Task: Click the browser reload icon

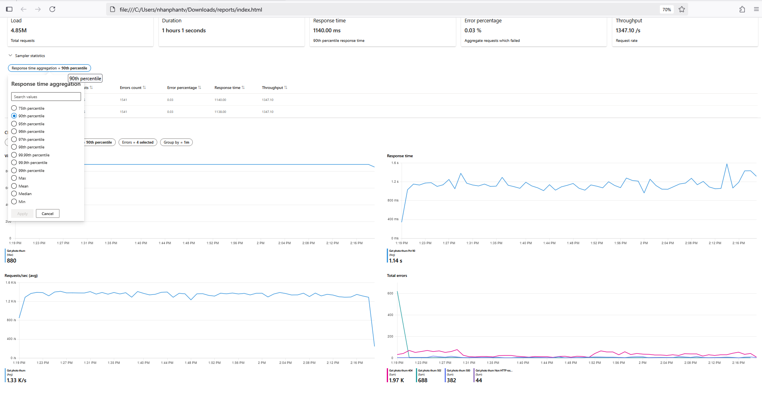Action: coord(52,9)
